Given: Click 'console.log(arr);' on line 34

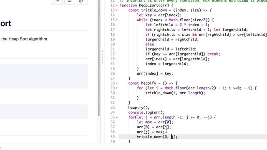Looking at the screenshot, I should [x=146, y=112].
